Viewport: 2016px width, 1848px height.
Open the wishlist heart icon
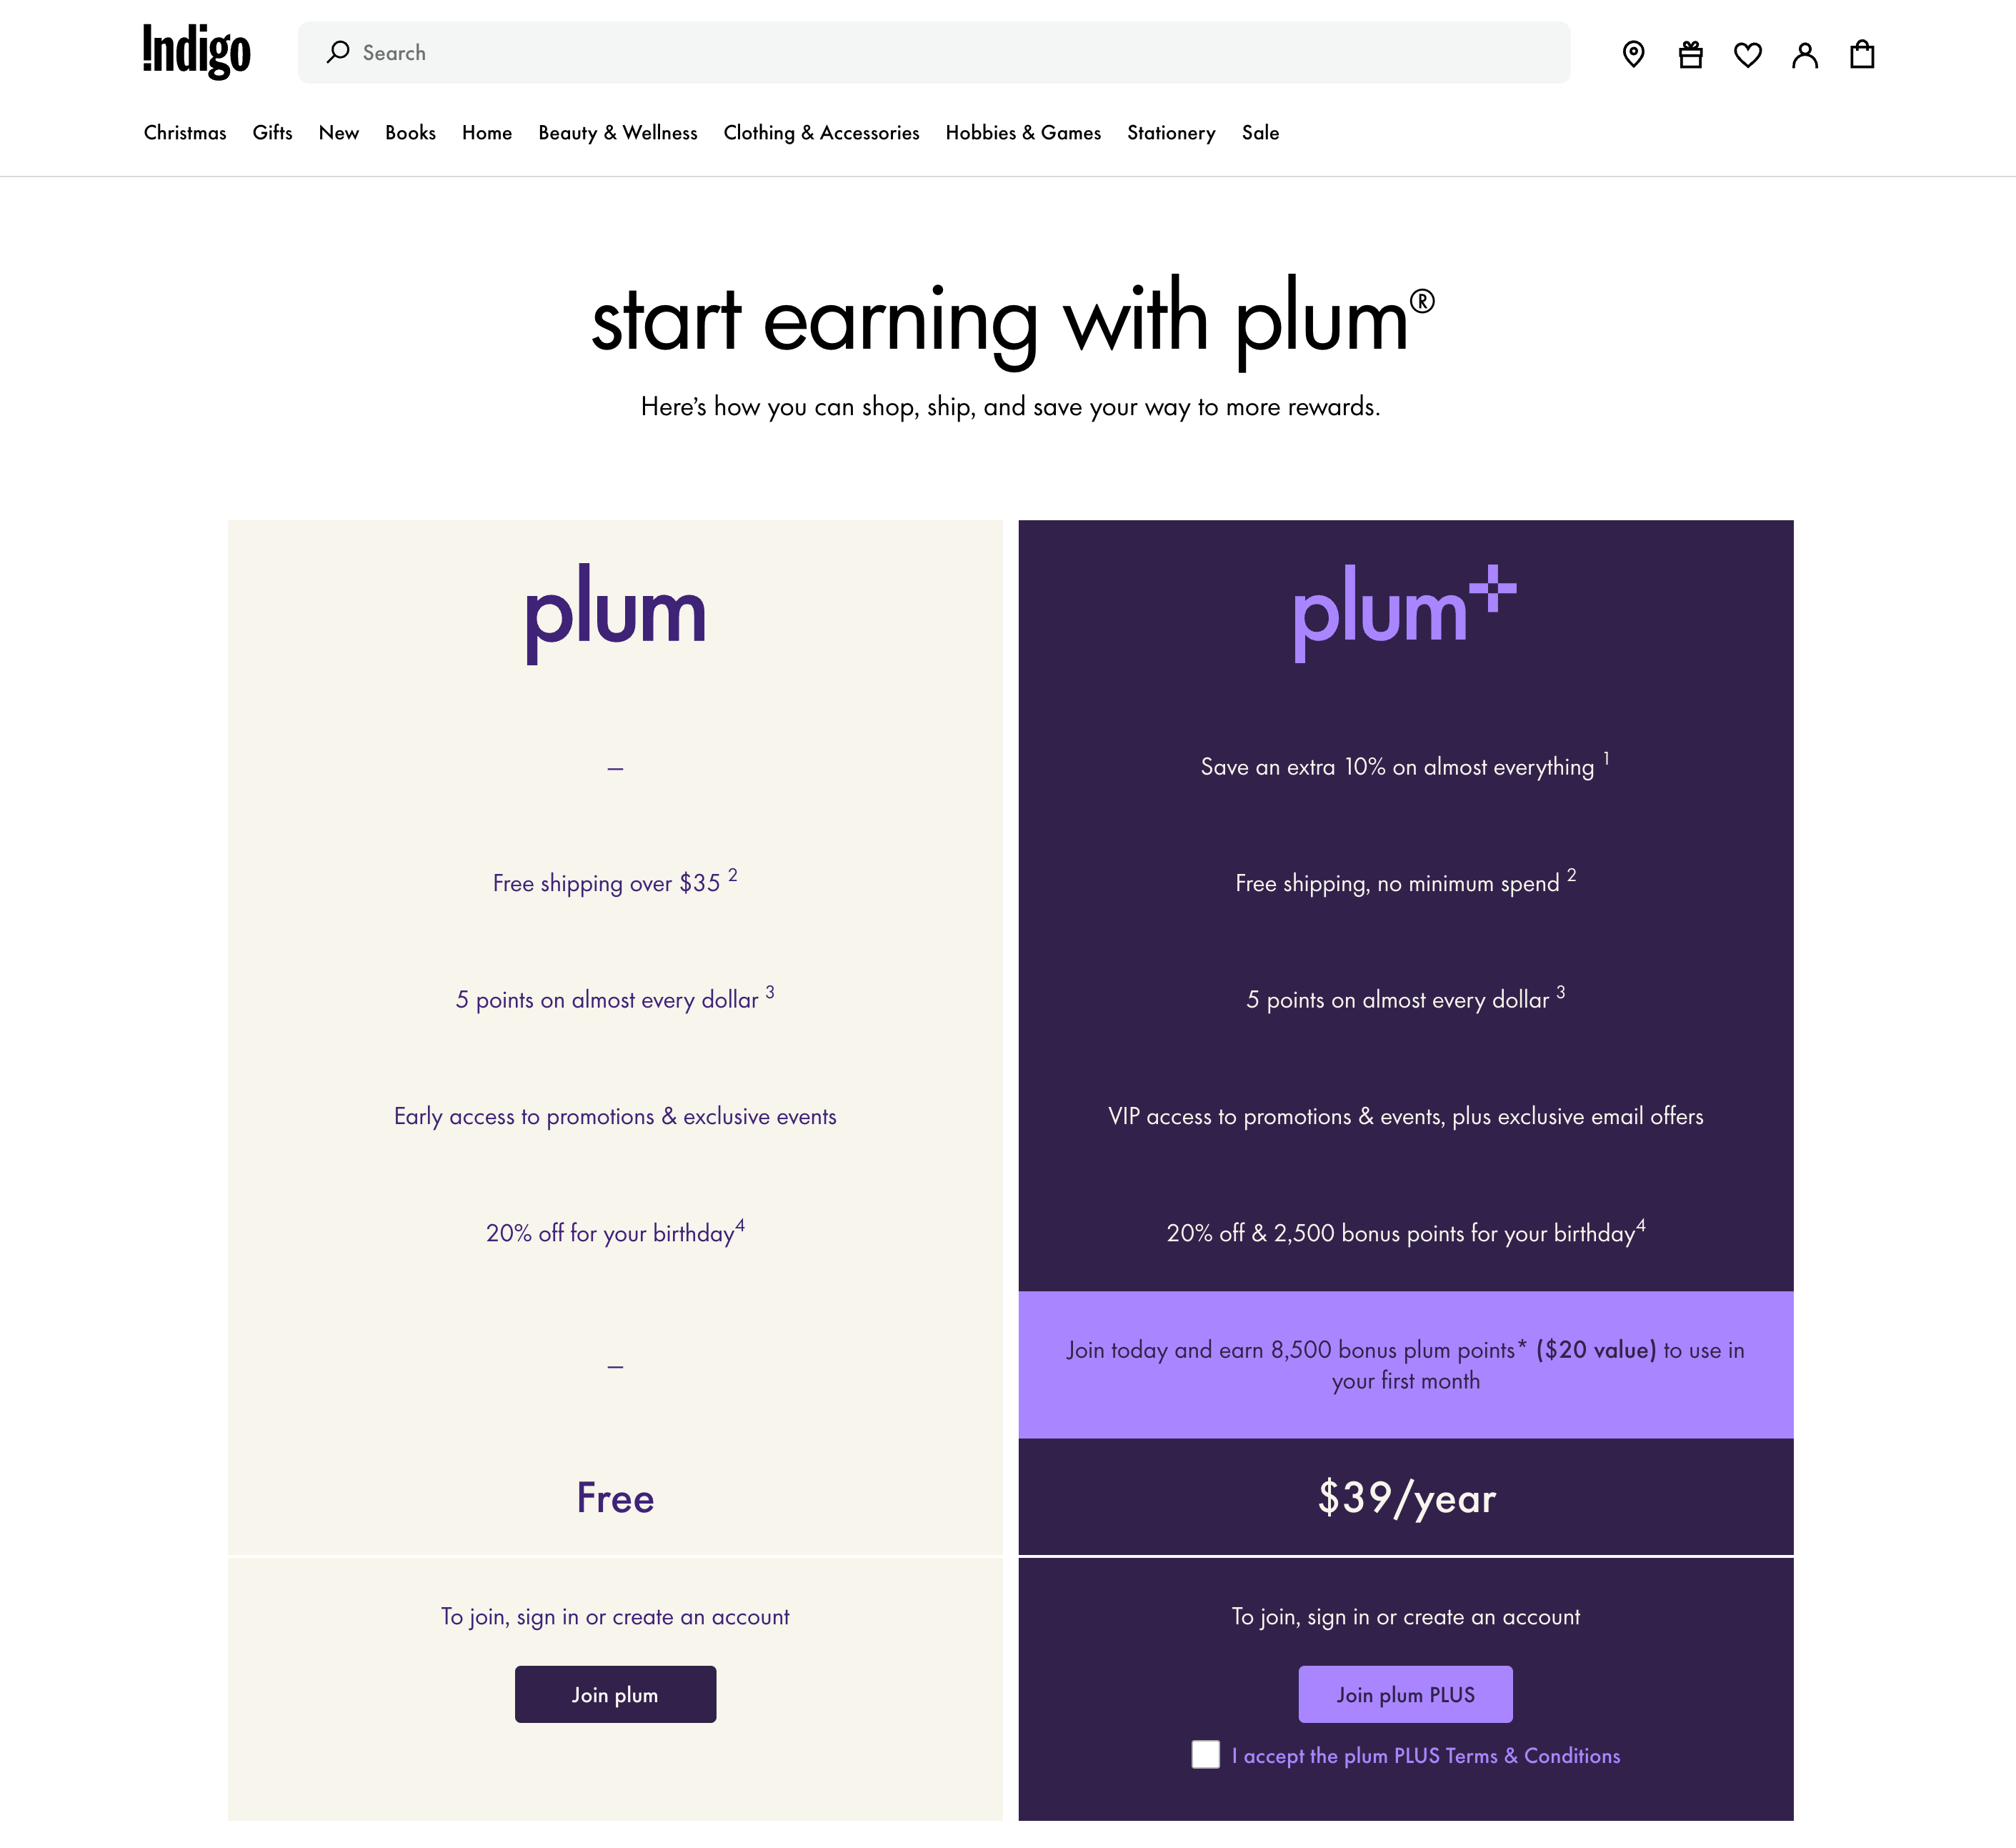[1747, 53]
